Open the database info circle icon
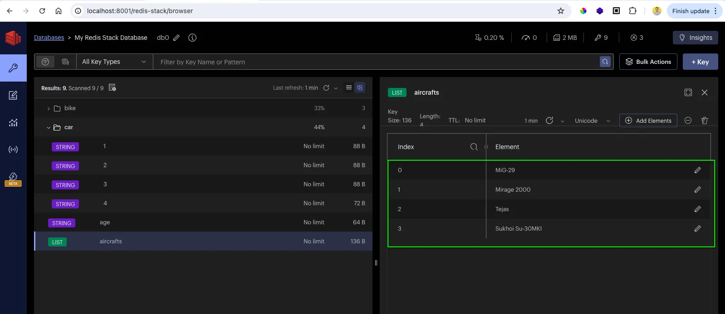The image size is (725, 314). [192, 38]
